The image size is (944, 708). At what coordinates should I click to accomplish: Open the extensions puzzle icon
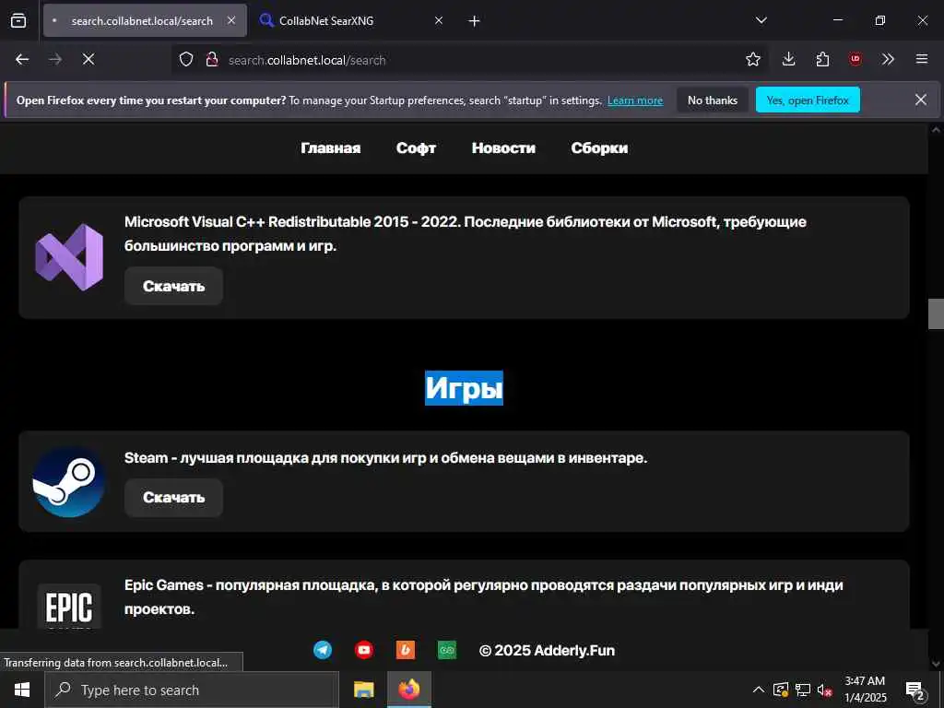click(822, 59)
